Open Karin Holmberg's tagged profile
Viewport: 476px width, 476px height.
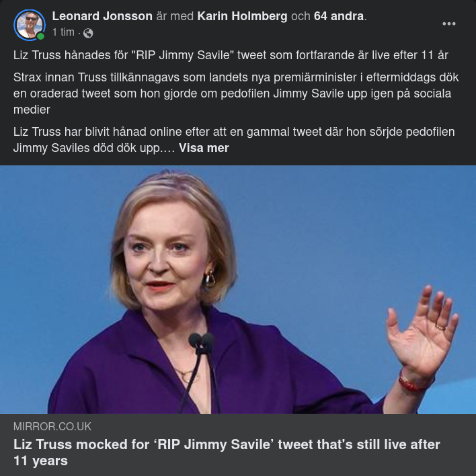pos(242,16)
